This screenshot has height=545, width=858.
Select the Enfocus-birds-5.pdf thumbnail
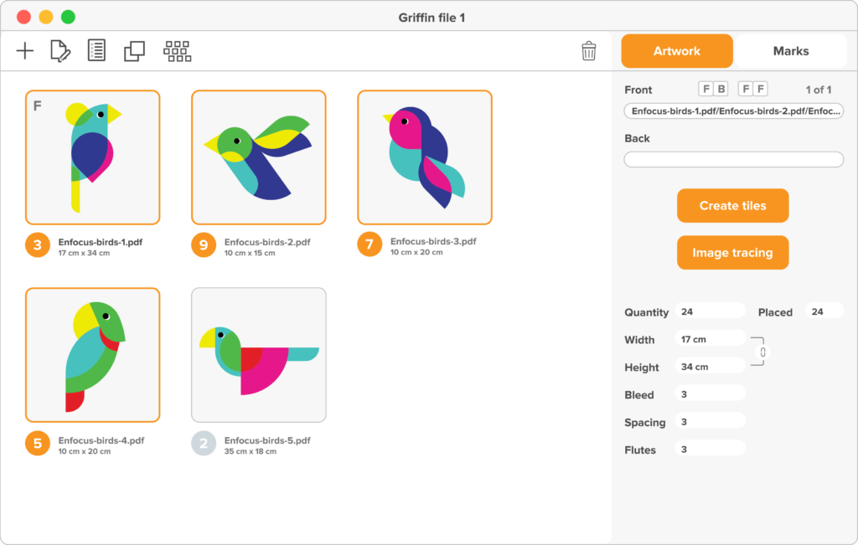click(259, 355)
